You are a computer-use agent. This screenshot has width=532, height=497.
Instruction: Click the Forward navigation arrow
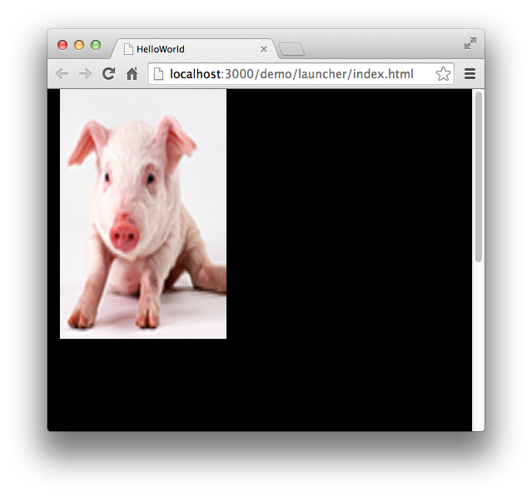85,74
